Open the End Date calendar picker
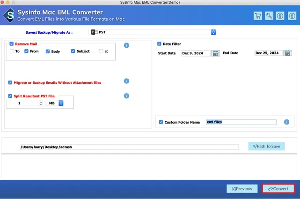 [287, 53]
